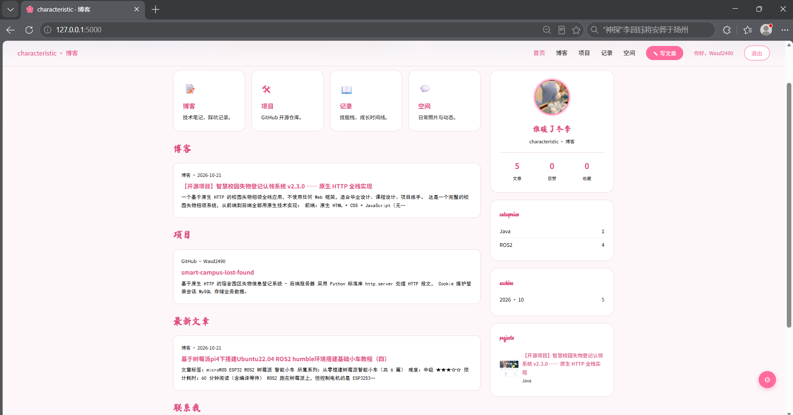This screenshot has height=415, width=793.
Task: Click the 项目 card GitHub 开源仓库 text
Action: (x=282, y=118)
